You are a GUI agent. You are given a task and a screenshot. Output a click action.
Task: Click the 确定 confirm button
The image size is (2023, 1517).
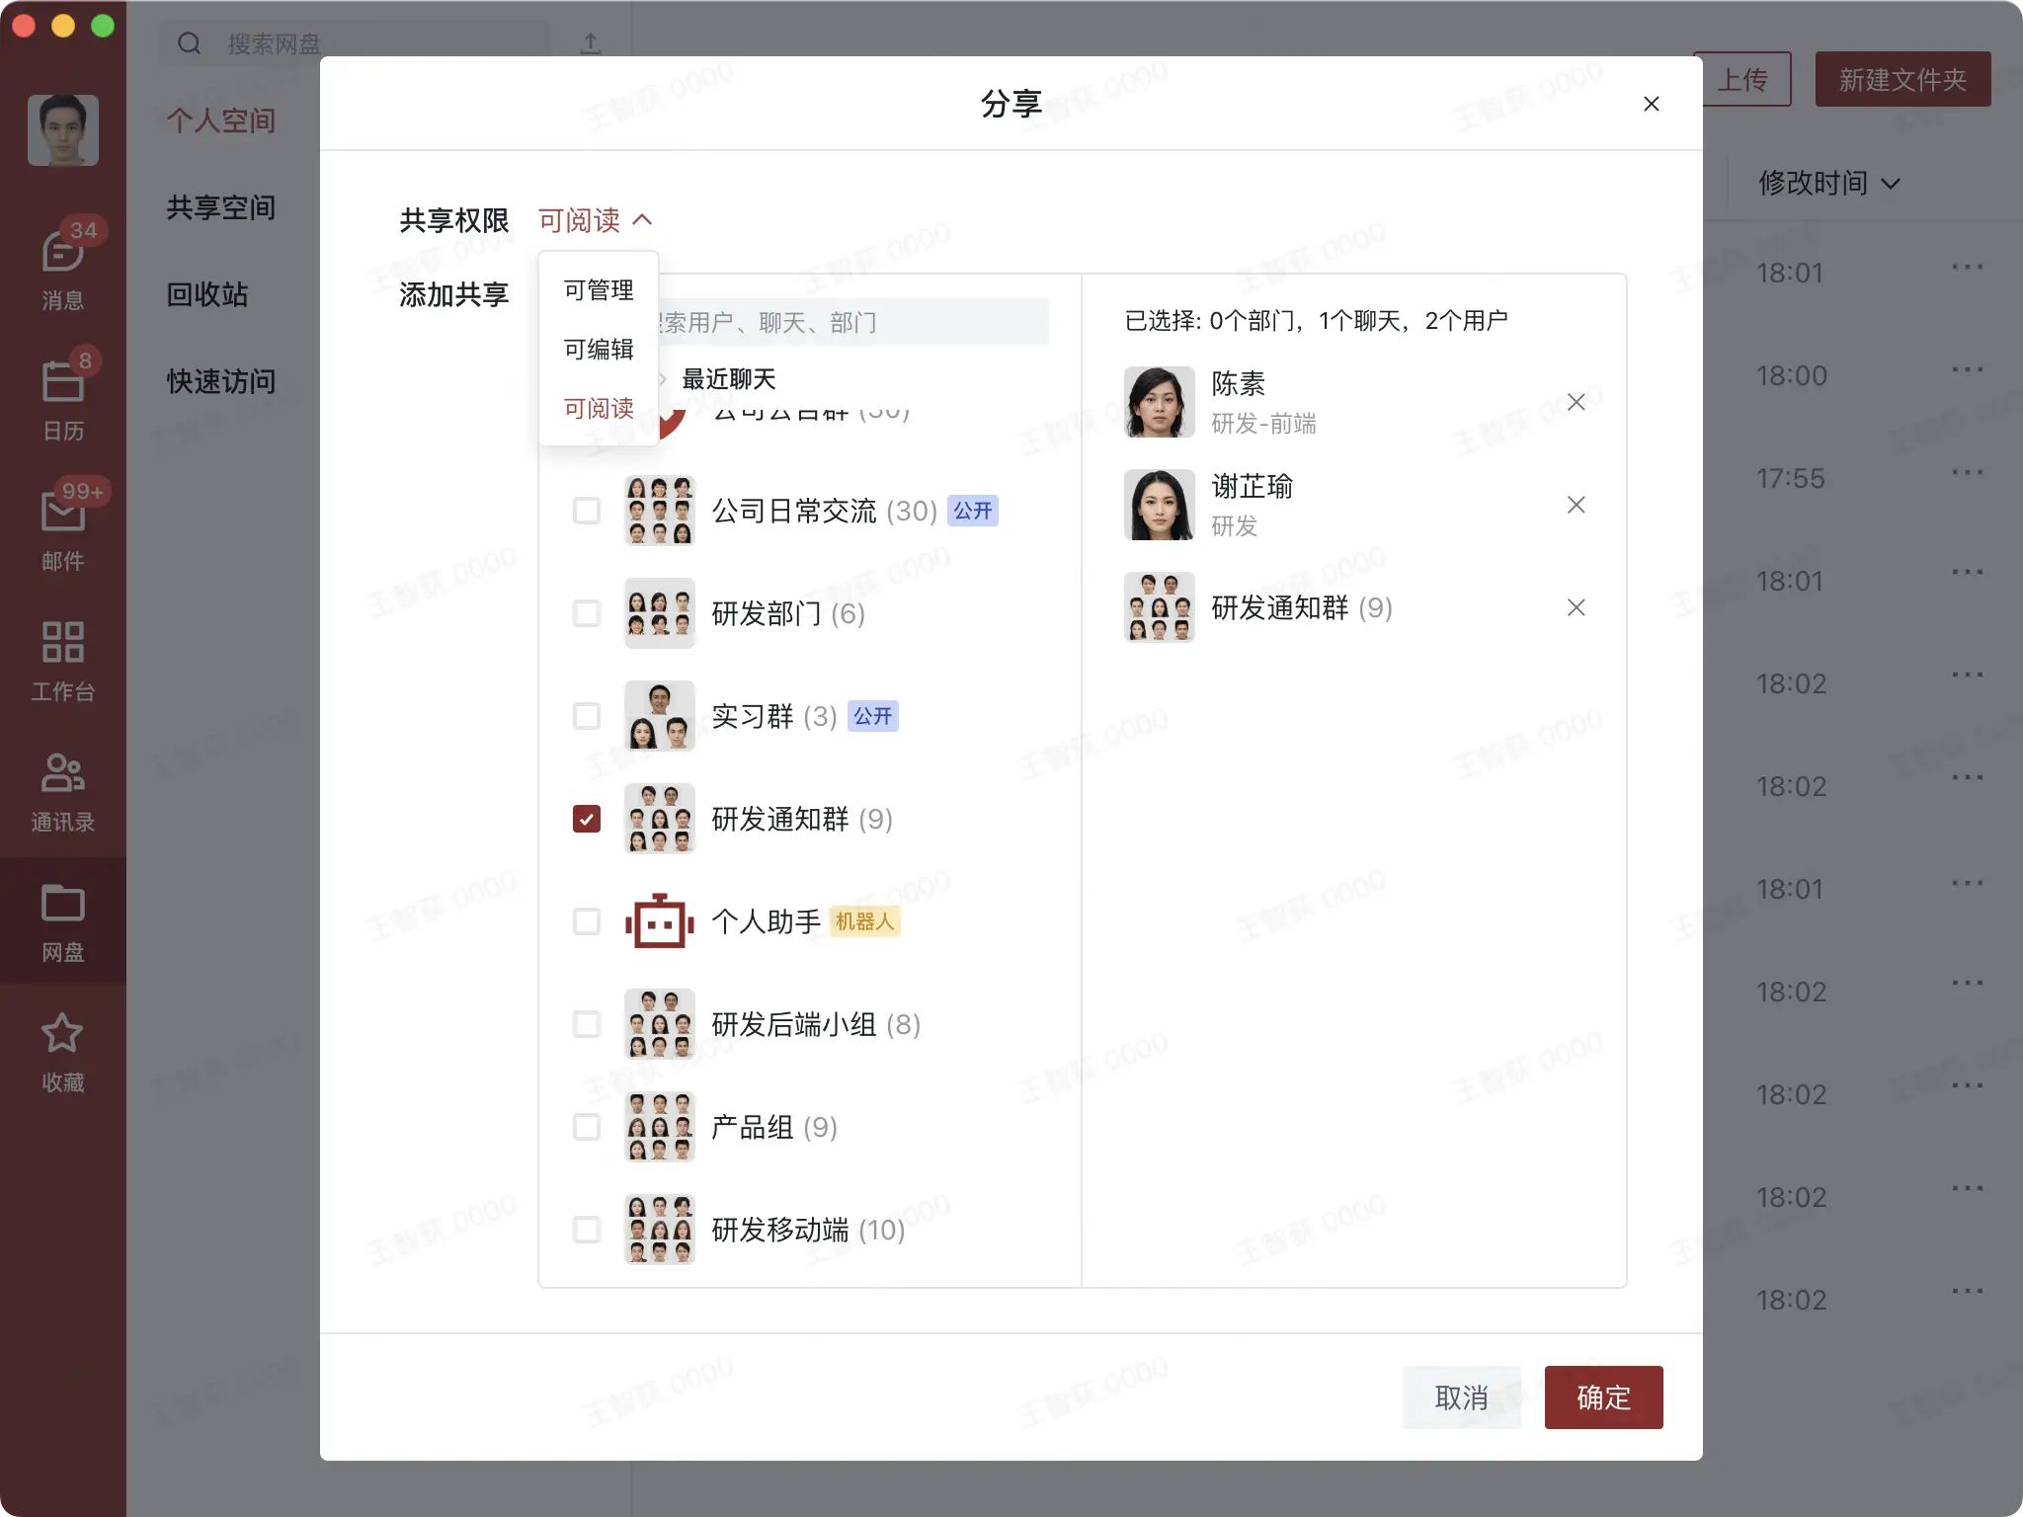1602,1397
